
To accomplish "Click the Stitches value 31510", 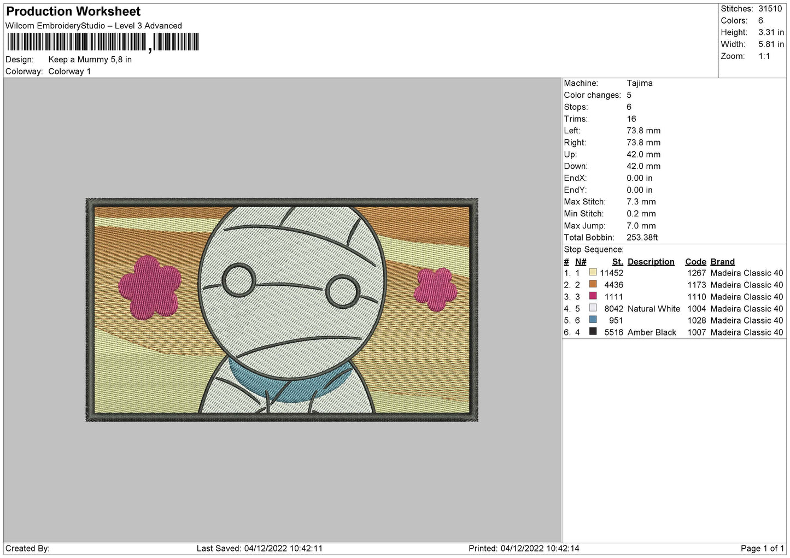I will click(770, 9).
